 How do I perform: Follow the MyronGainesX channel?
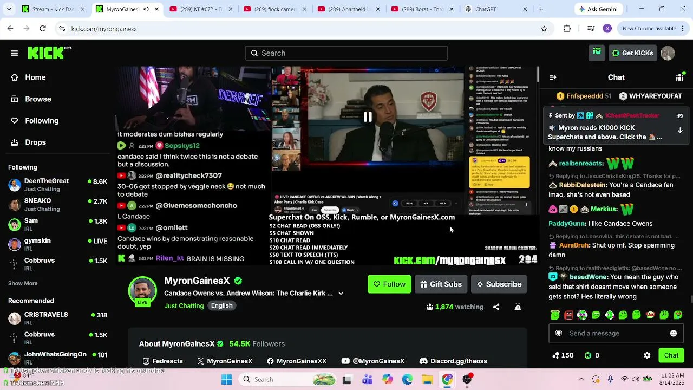[x=389, y=284]
